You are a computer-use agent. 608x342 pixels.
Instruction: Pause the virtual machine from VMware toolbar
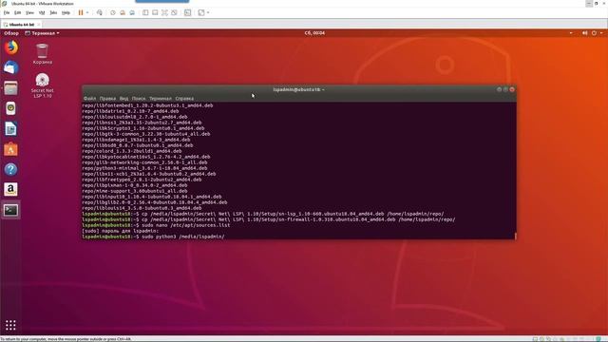point(81,12)
